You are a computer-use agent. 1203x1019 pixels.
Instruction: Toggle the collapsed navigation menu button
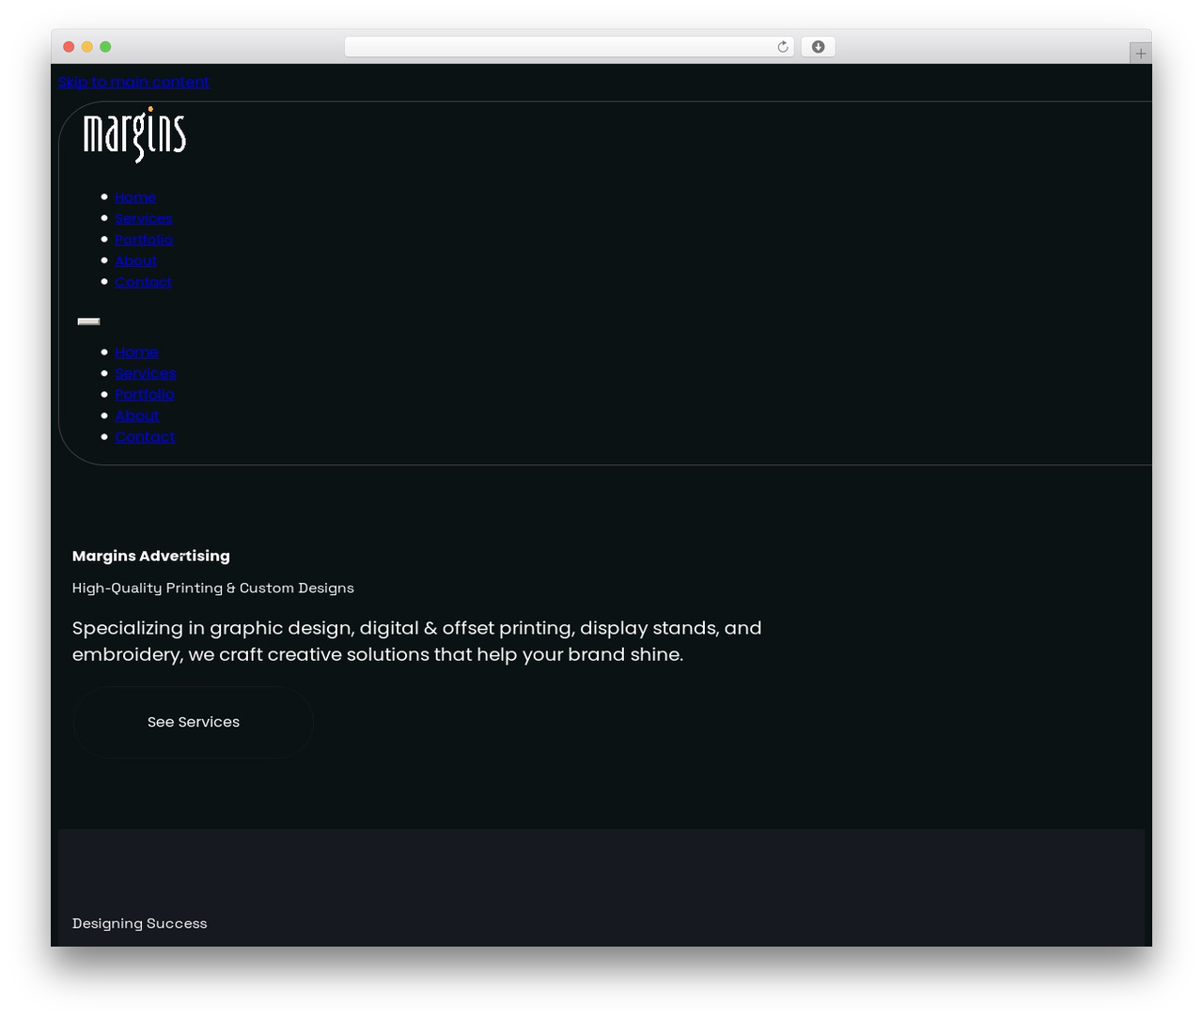(88, 321)
